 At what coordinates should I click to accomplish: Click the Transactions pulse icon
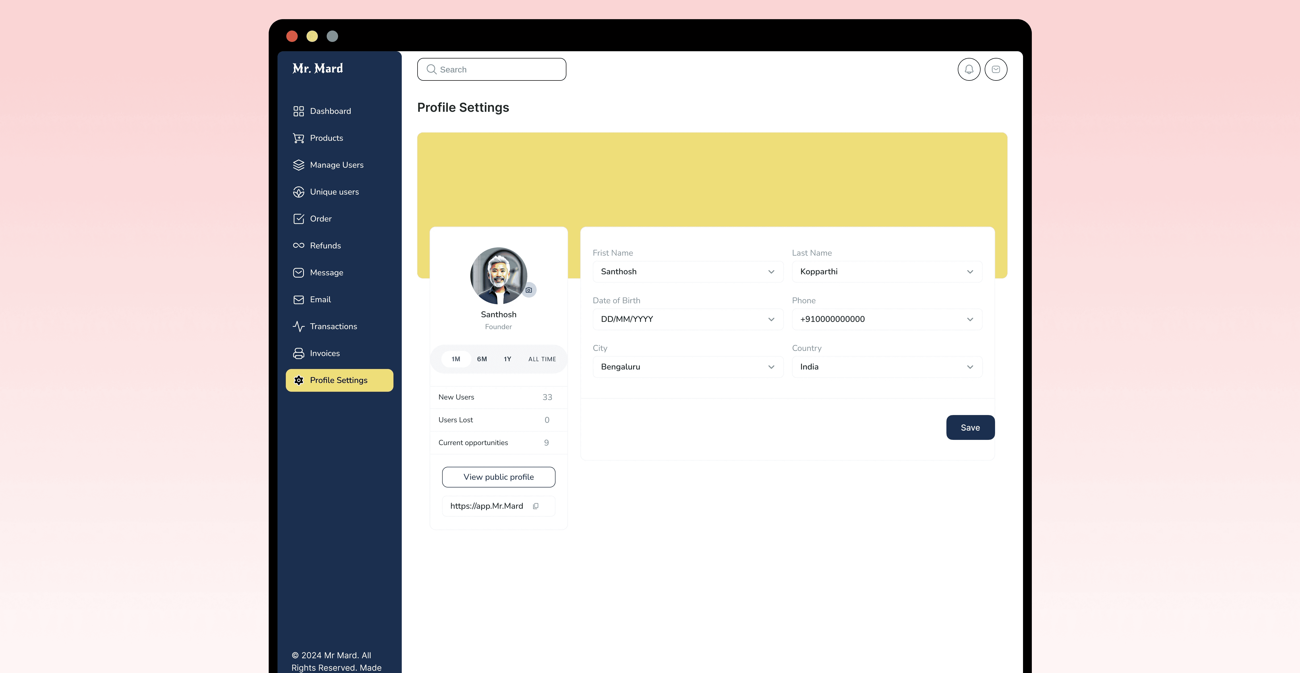click(298, 327)
